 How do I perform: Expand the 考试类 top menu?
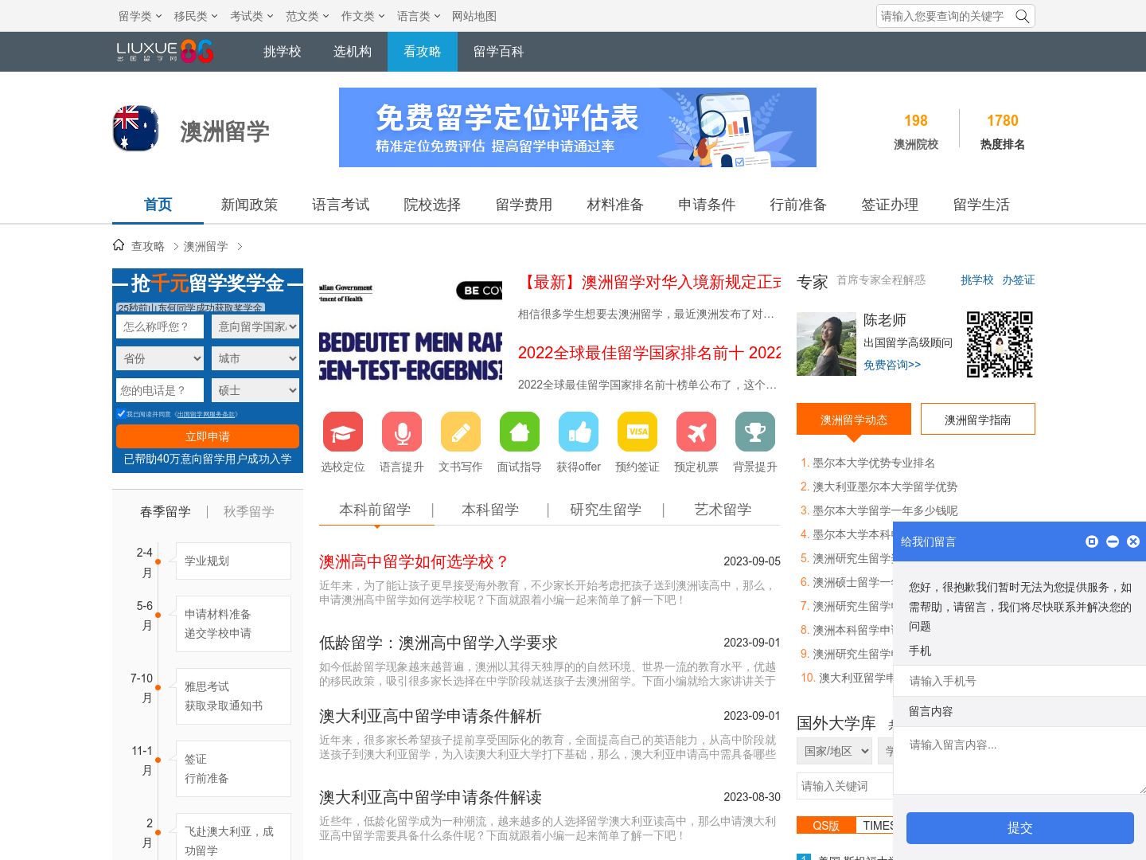tap(251, 16)
